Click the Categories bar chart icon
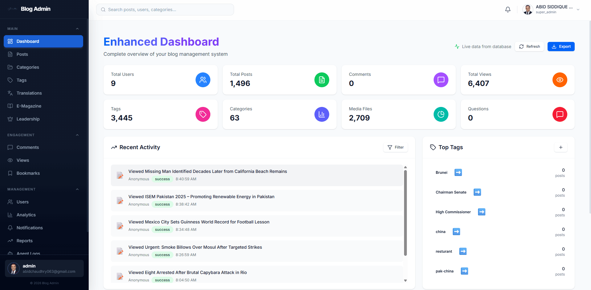591x290 pixels. coord(322,114)
